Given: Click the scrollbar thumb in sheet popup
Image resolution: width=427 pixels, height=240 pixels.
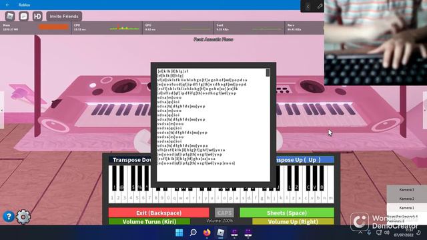Looking at the screenshot, I should (268, 73).
